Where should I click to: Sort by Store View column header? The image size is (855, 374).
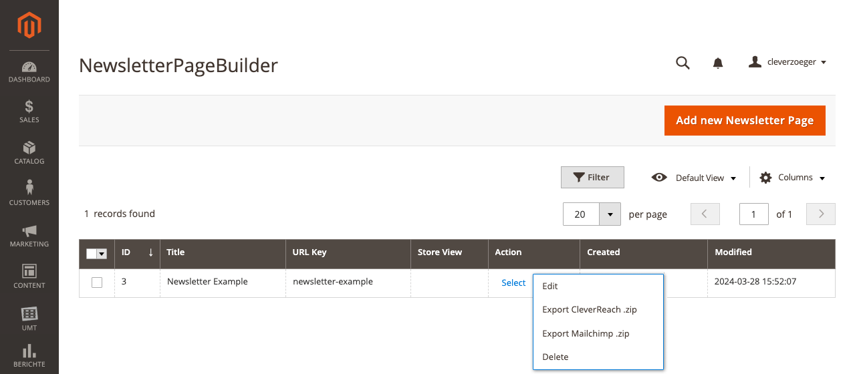(449, 252)
